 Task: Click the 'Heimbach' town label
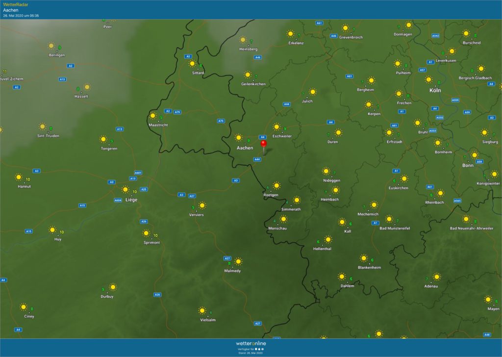(x=330, y=199)
